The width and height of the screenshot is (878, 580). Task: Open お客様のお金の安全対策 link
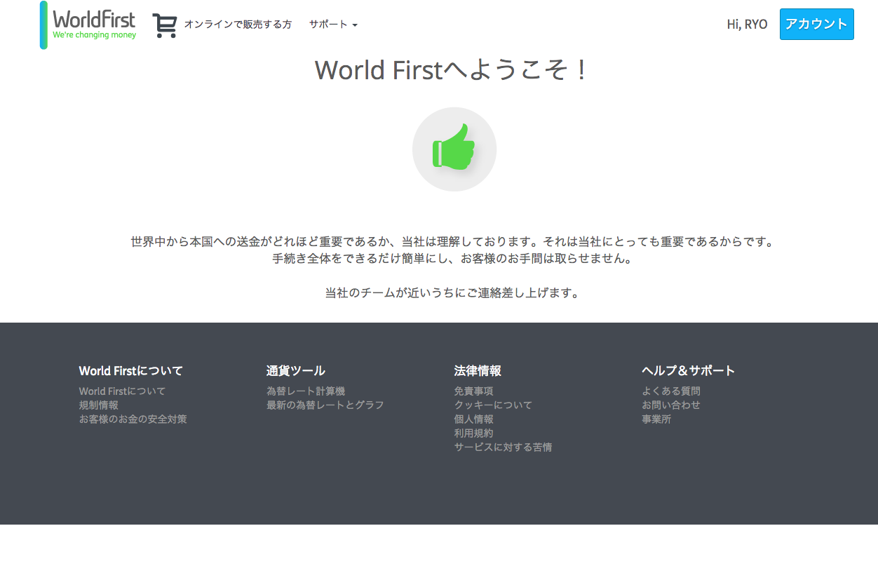[x=133, y=419]
